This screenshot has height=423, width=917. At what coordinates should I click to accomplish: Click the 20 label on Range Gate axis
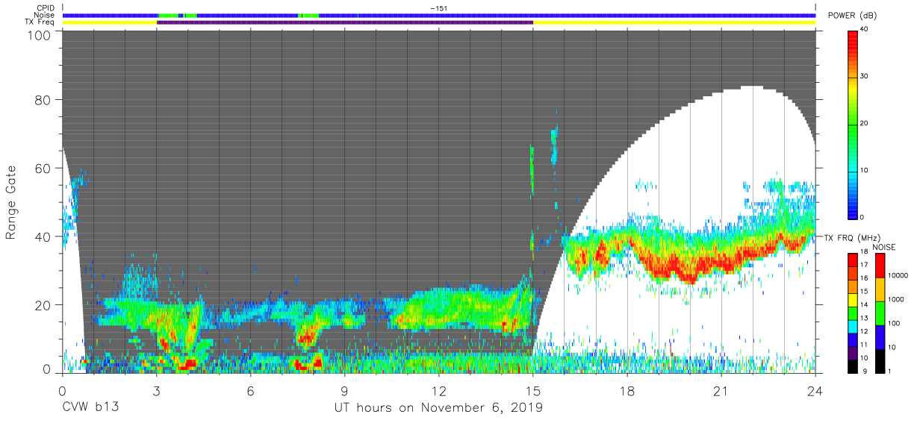pyautogui.click(x=43, y=304)
